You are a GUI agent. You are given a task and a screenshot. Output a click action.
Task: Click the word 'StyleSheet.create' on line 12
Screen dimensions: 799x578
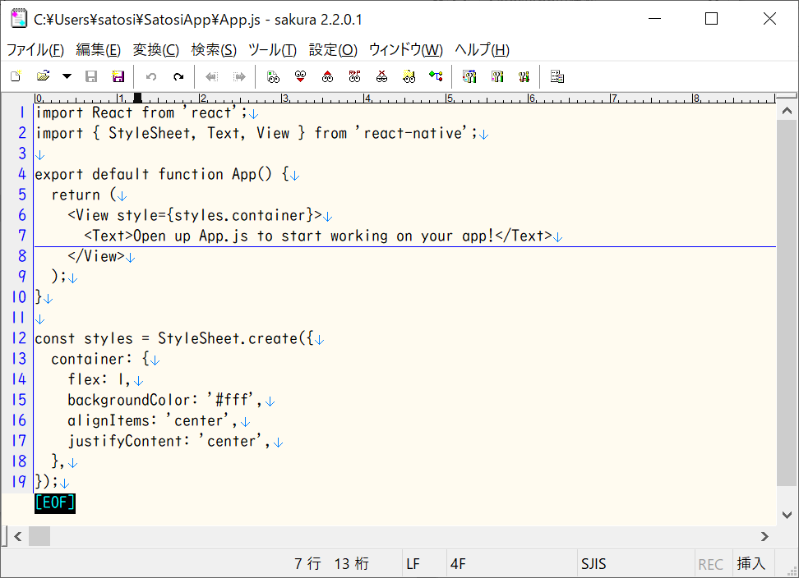(227, 338)
